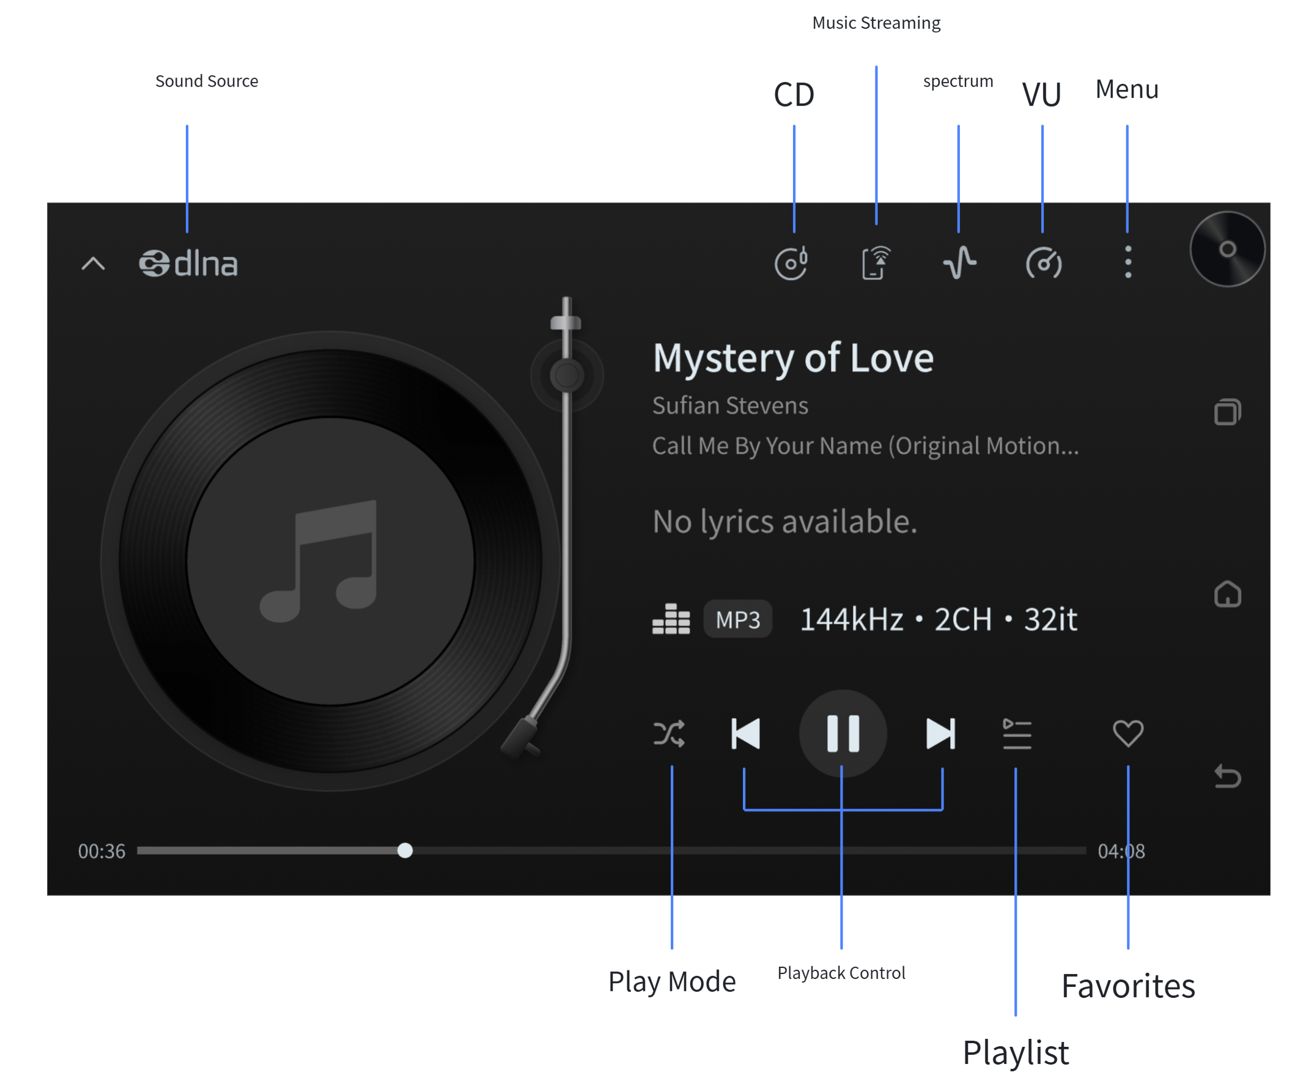Click the playback progress slider handle
The height and width of the screenshot is (1086, 1295).
[x=405, y=851]
